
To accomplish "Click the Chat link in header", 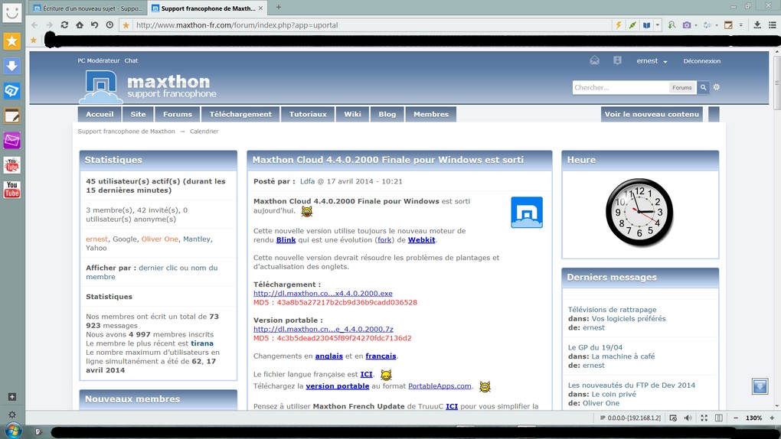I will [x=131, y=60].
